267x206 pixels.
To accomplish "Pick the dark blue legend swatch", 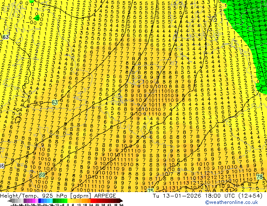I will pos(40,201).
